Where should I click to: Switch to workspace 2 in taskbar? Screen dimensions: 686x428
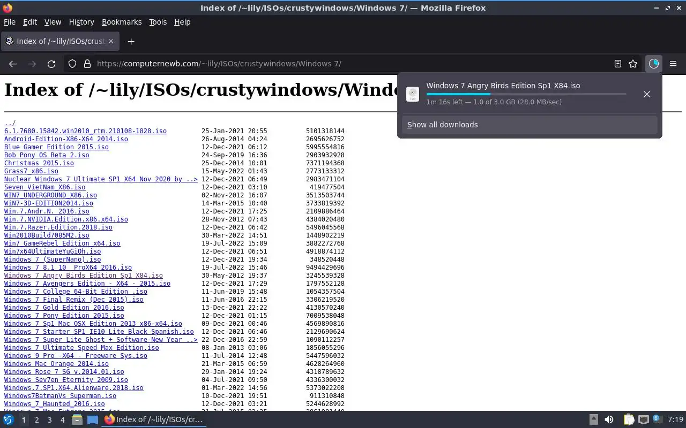[x=36, y=420]
